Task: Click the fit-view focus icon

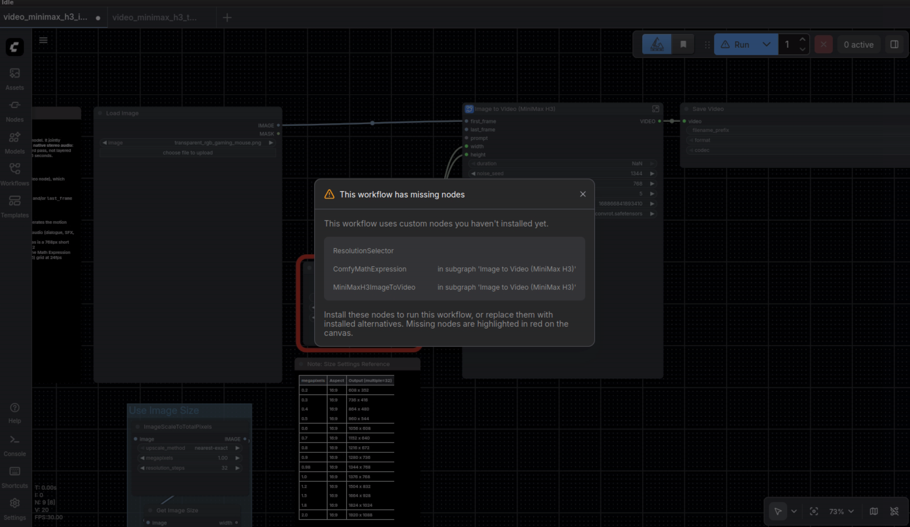Action: coord(814,511)
